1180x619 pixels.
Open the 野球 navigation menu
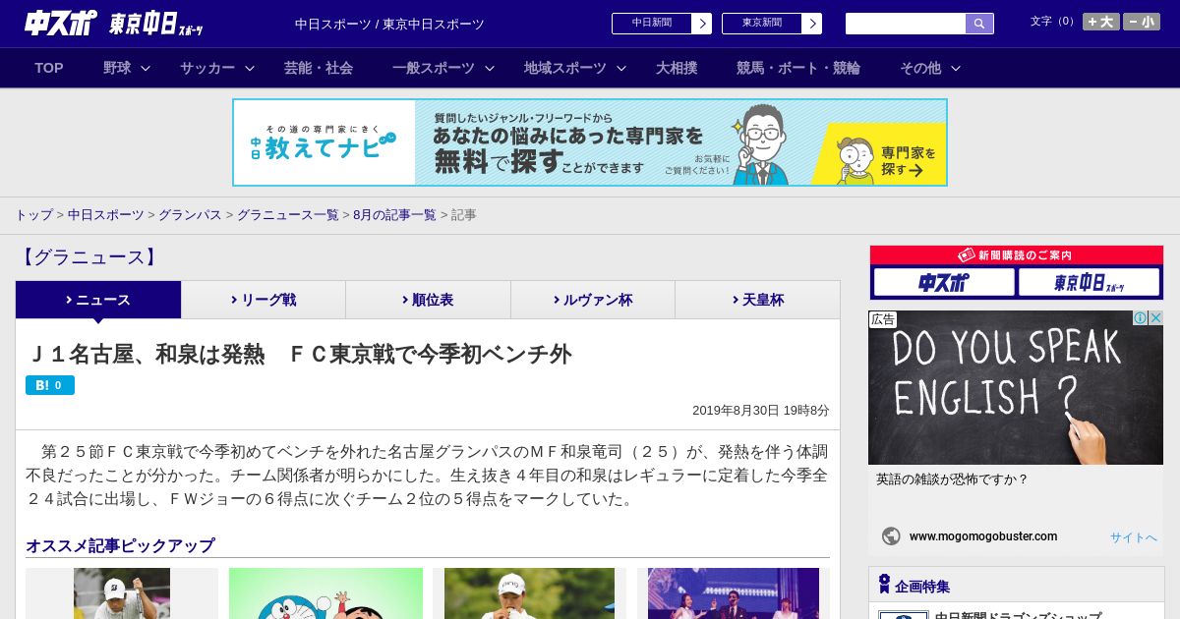coord(117,68)
